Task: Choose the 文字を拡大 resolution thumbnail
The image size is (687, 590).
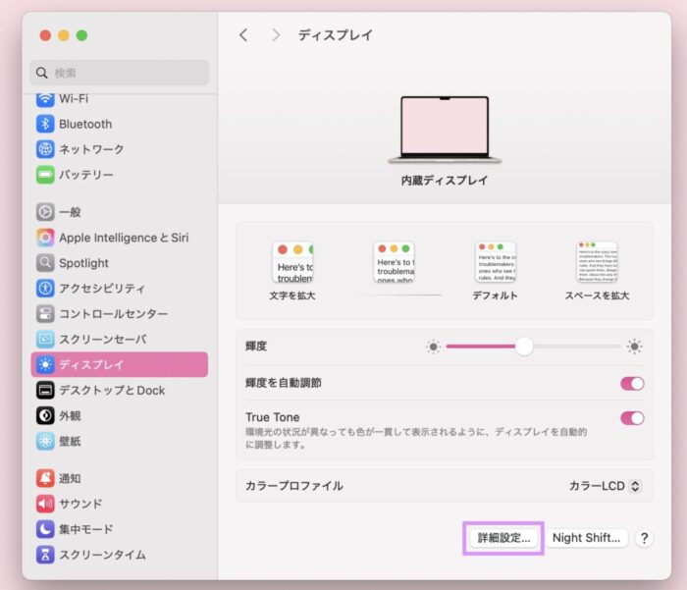Action: pyautogui.click(x=291, y=263)
